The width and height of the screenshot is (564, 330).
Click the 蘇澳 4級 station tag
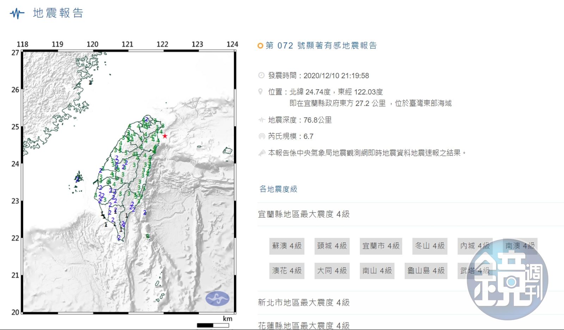click(x=287, y=246)
